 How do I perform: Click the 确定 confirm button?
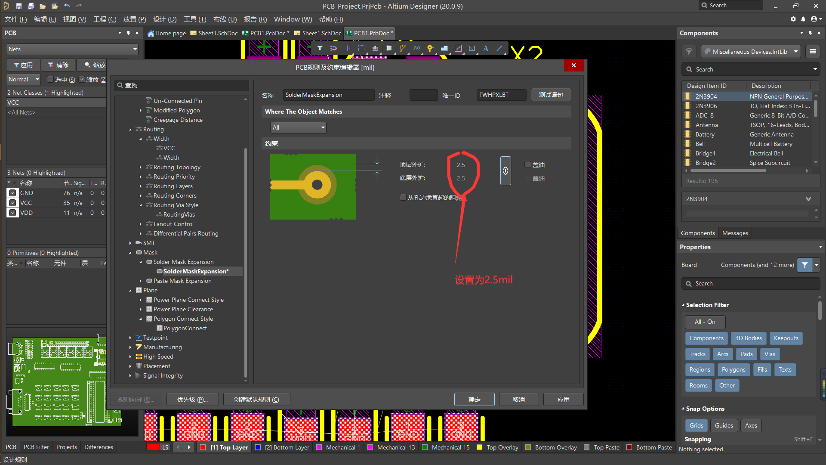point(474,400)
